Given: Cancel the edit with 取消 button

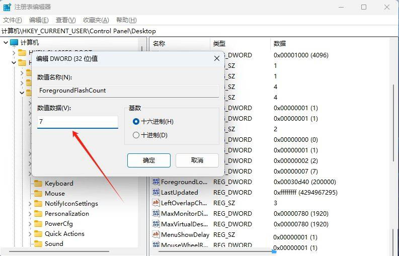Looking at the screenshot, I should tap(197, 160).
